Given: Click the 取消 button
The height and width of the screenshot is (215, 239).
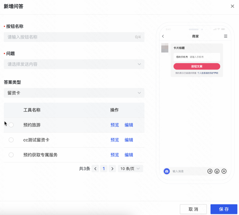Looking at the screenshot, I should 193,209.
